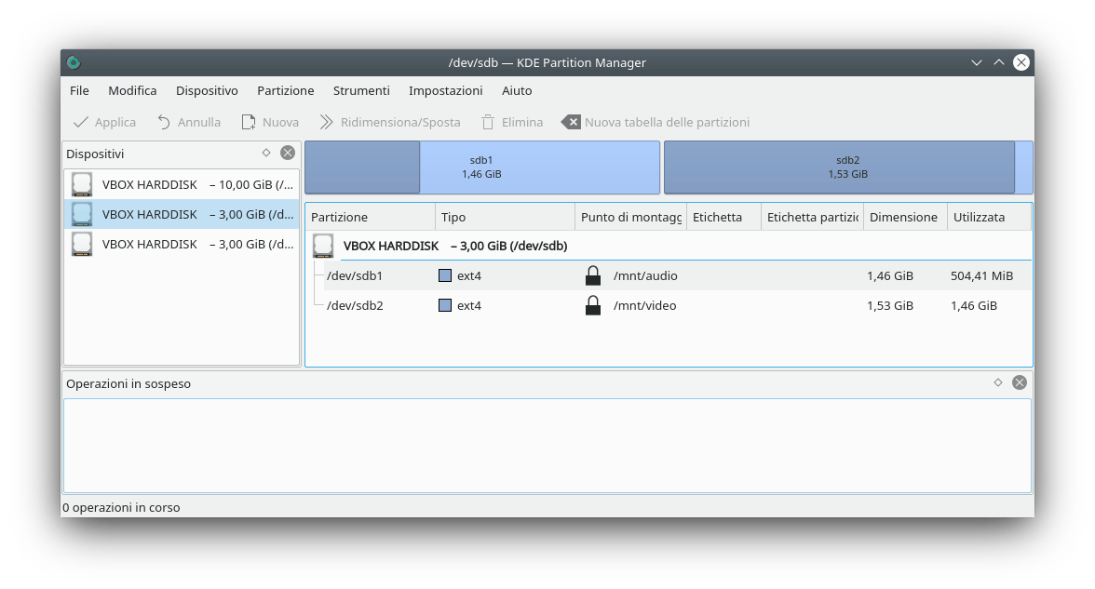Click the ext4 color swatch of /dev/sdb2
This screenshot has height=589, width=1095.
[x=445, y=305]
